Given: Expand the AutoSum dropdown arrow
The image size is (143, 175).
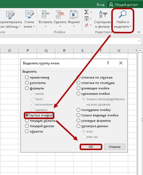Looking at the screenshot, I should [x=91, y=12].
